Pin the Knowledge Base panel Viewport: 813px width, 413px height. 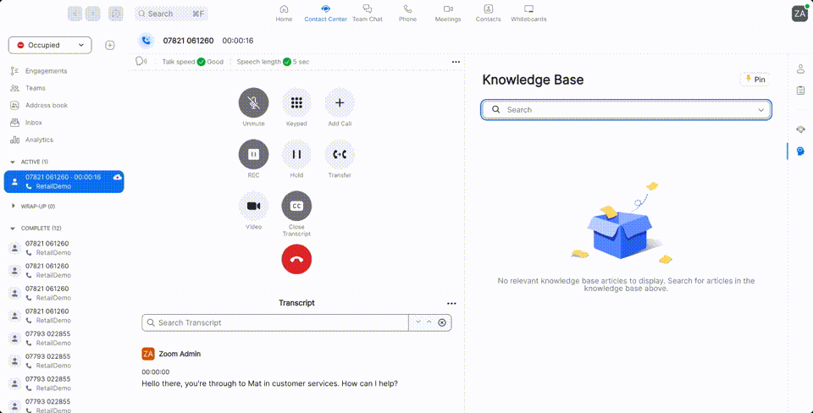(755, 80)
